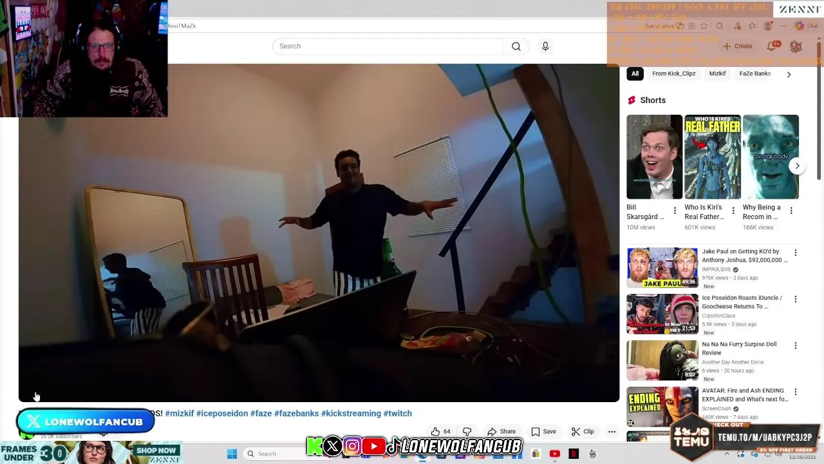Activate voice search microphone icon
The height and width of the screenshot is (464, 824).
point(545,46)
